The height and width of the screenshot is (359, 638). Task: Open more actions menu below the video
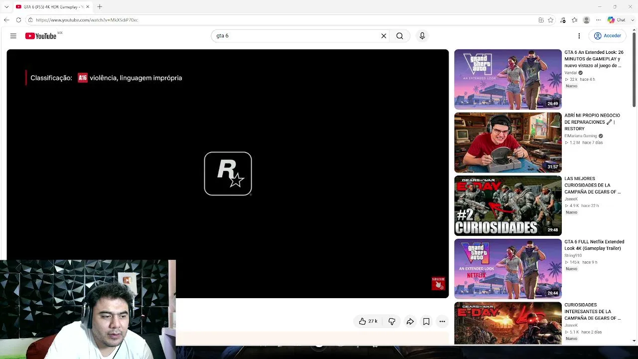coord(442,322)
